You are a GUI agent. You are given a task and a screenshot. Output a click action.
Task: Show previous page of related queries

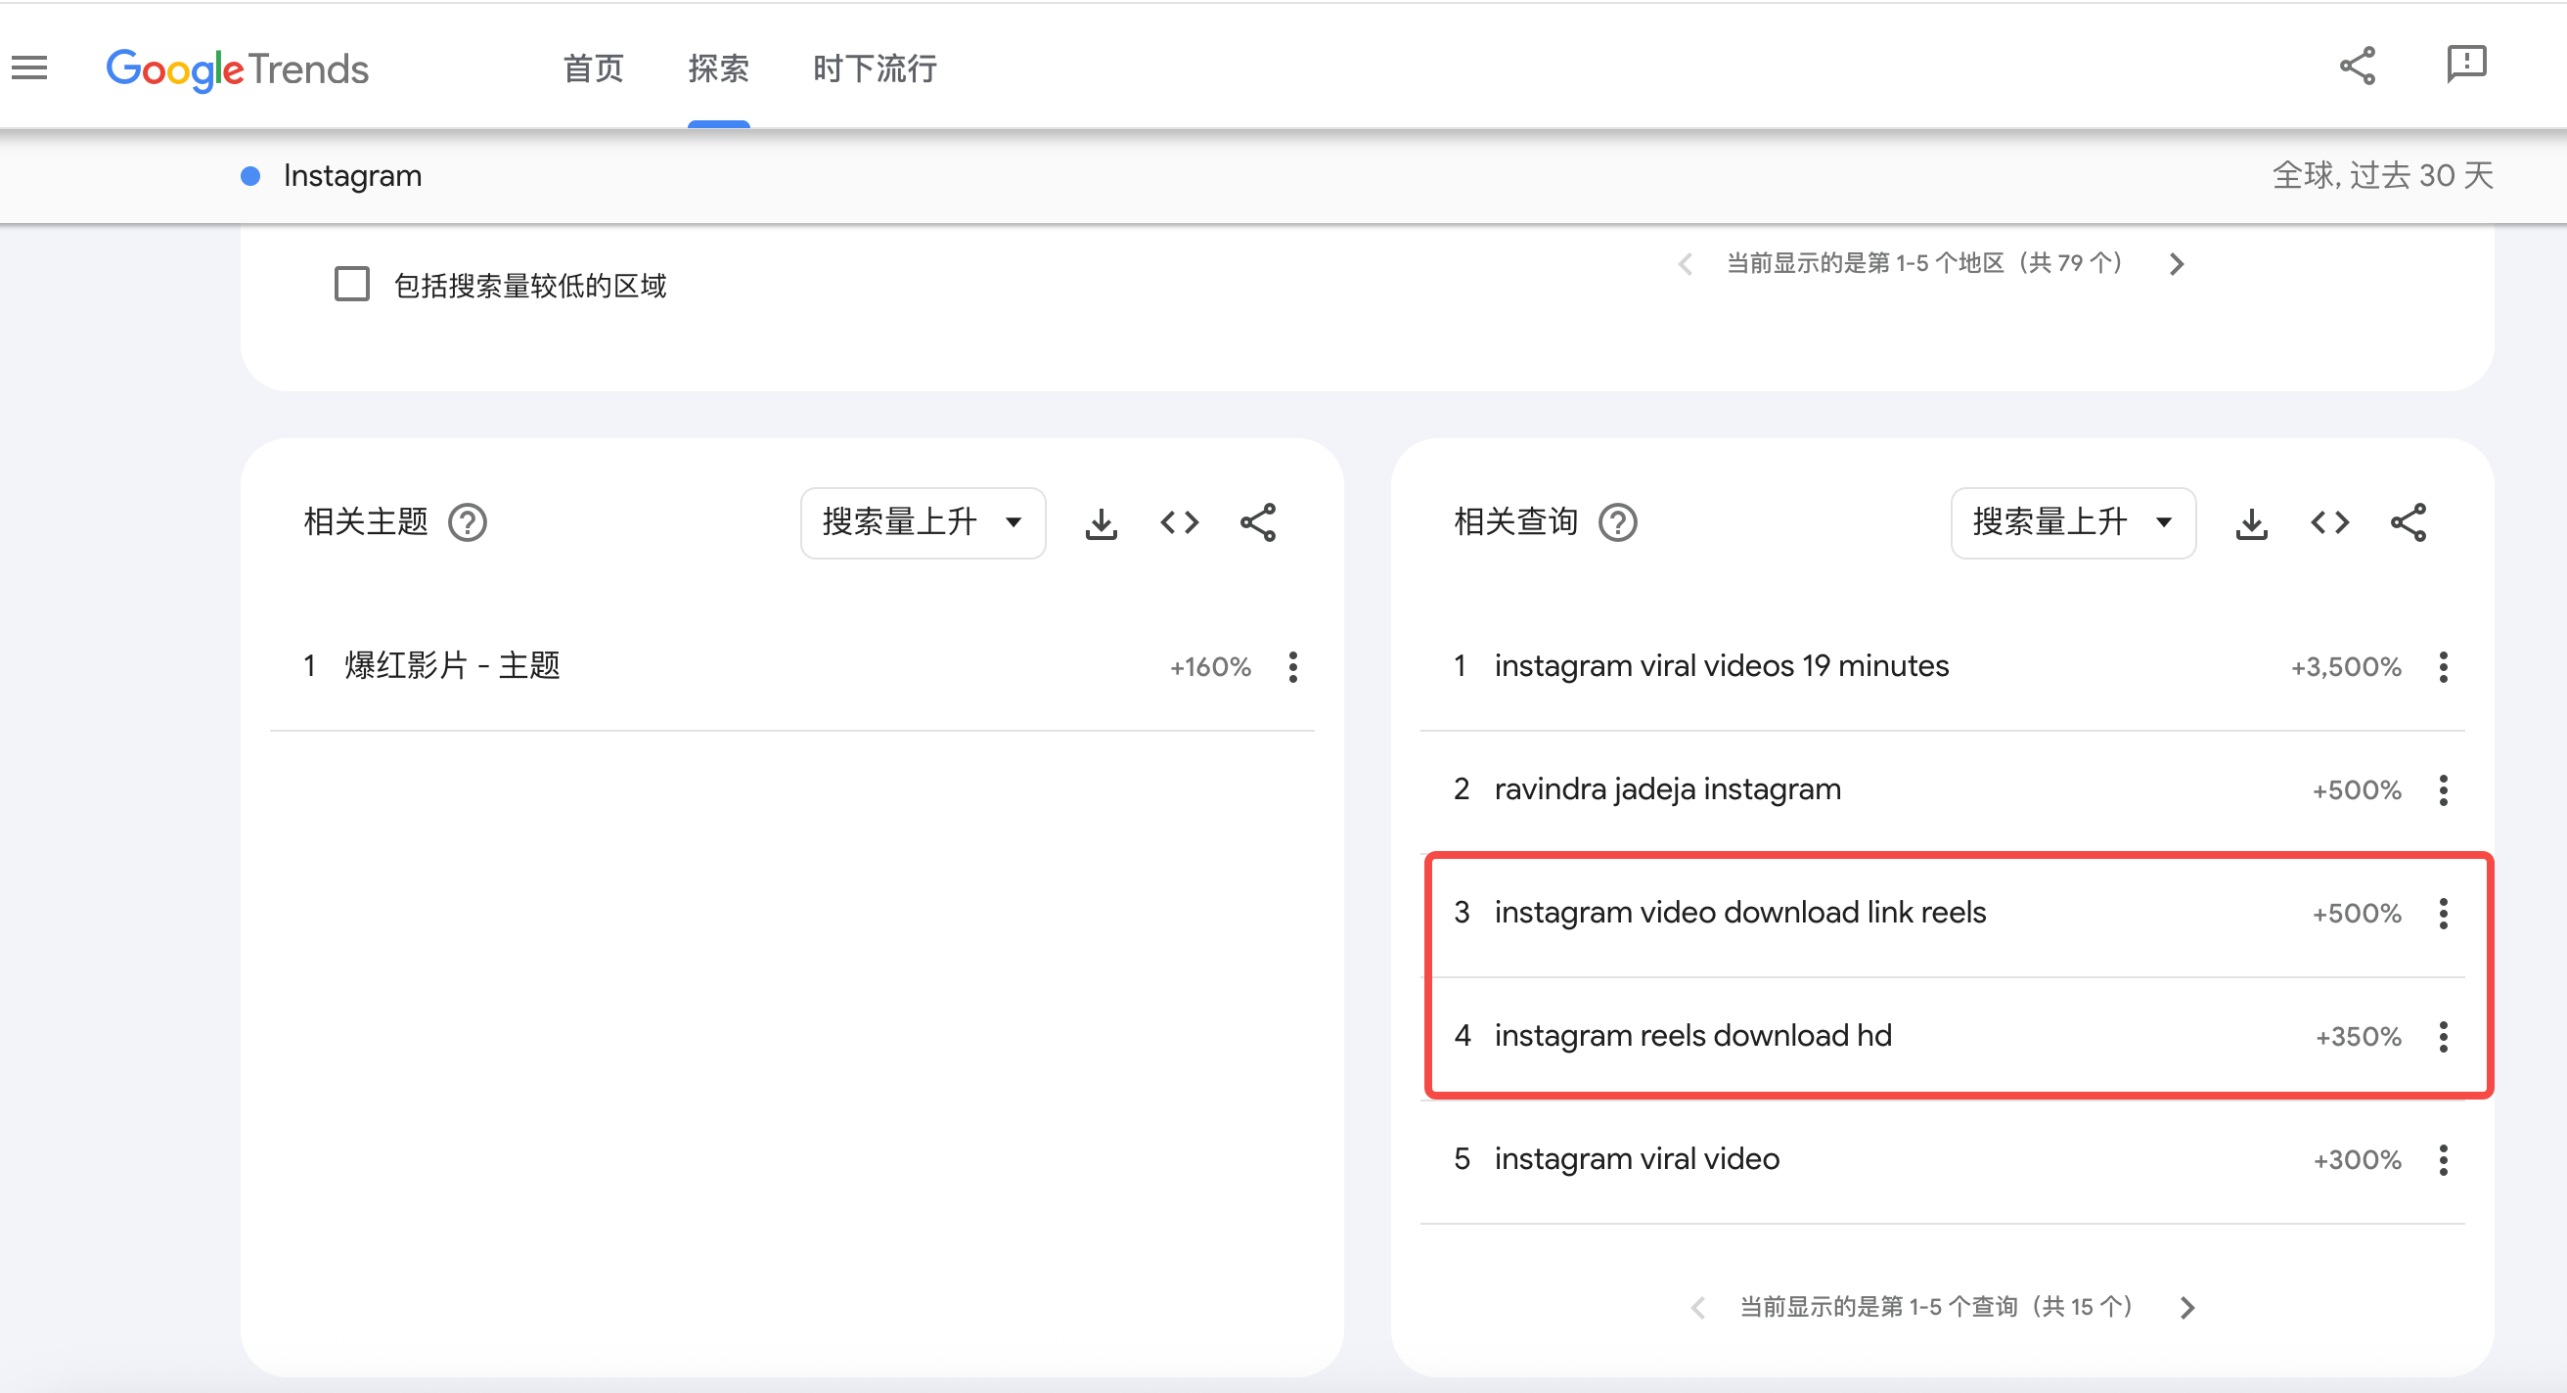[1699, 1307]
